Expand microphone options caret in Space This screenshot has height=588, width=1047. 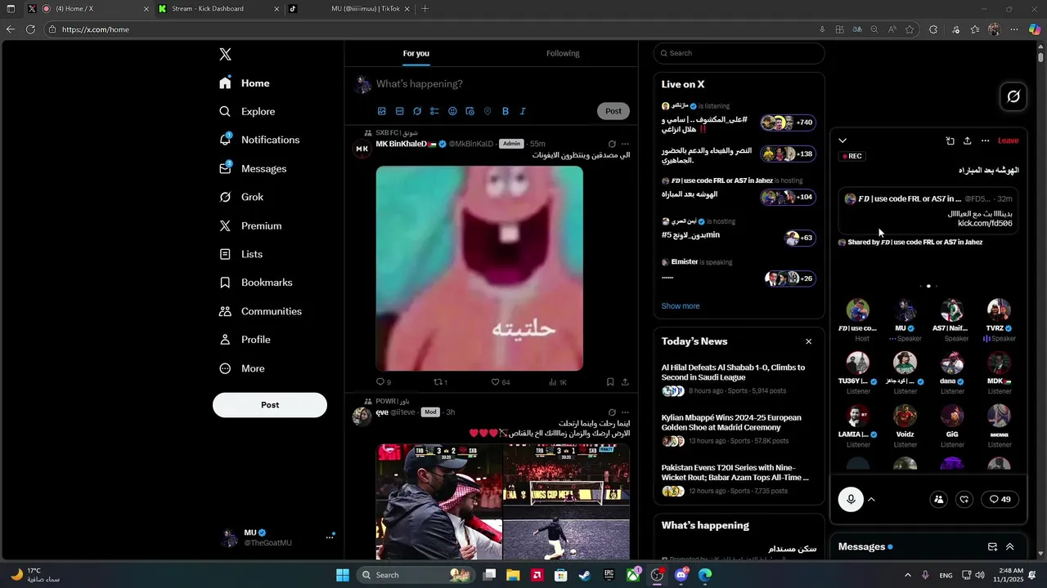(871, 500)
